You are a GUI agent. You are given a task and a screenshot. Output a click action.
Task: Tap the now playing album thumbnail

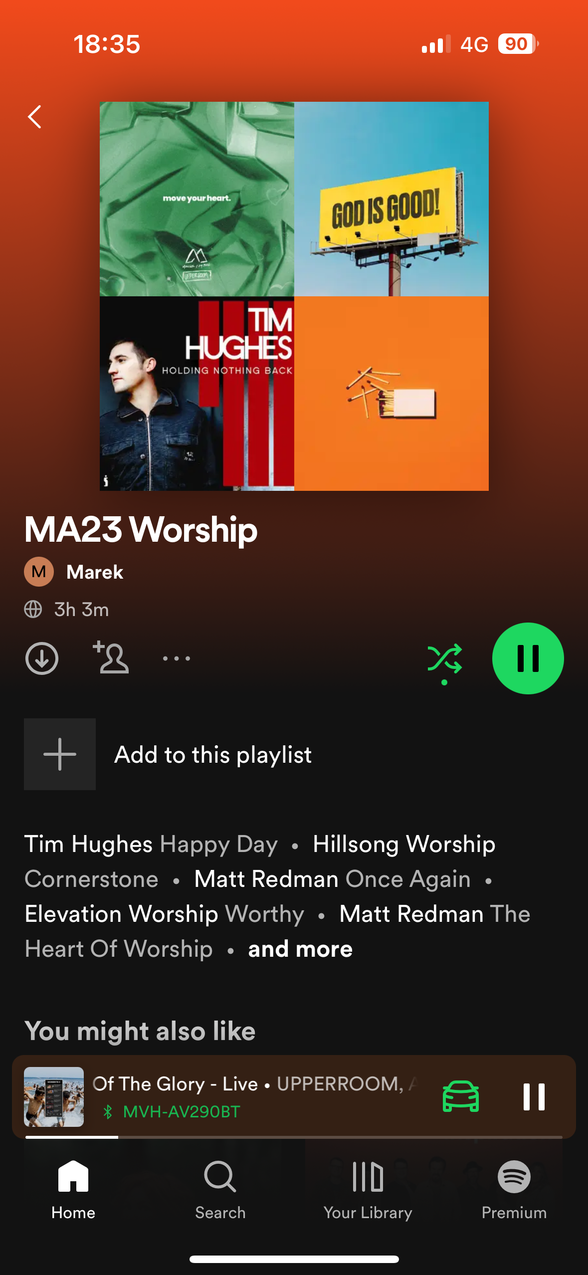(x=54, y=1096)
